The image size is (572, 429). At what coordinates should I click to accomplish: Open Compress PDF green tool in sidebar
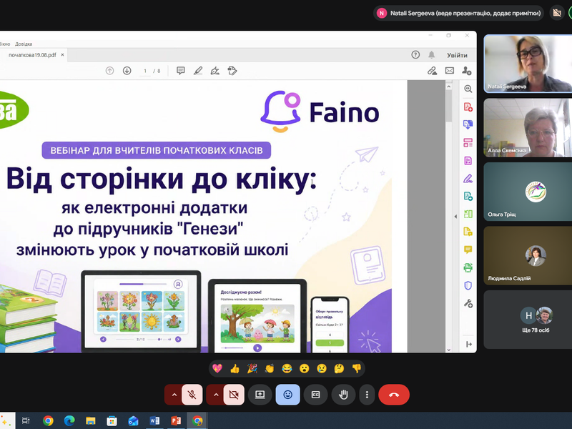tap(468, 214)
